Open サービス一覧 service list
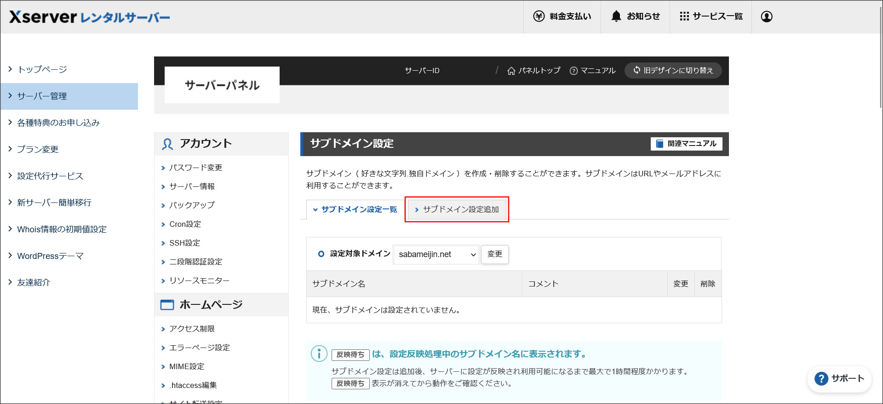This screenshot has height=404, width=883. 711,17
